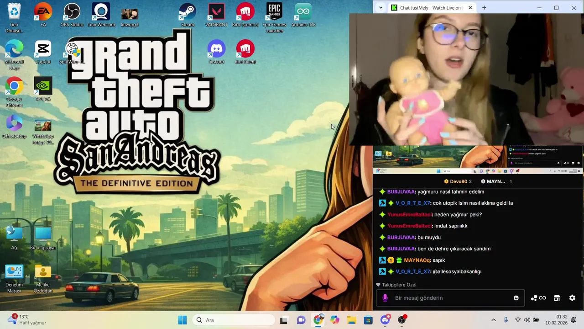Show hidden system tray icons chevron
This screenshot has width=584, height=329.
(493, 320)
